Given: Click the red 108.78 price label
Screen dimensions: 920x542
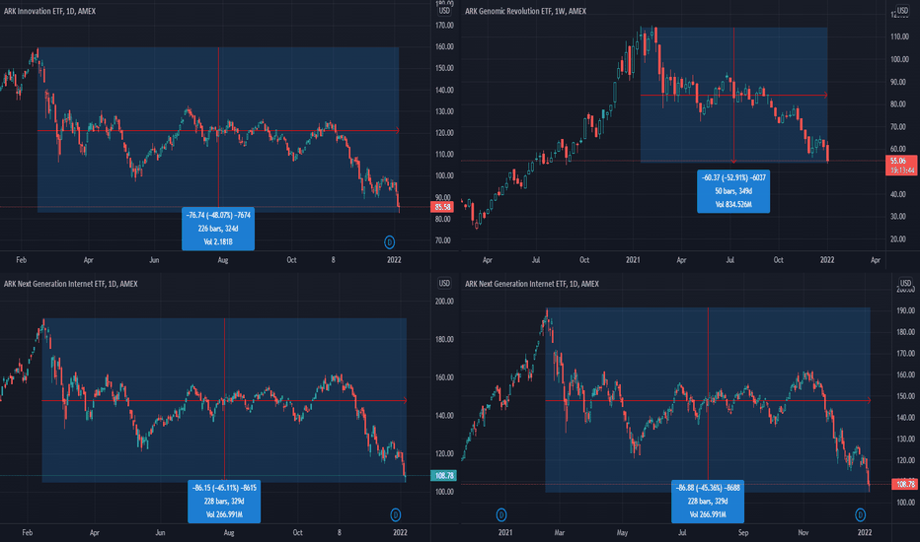Looking at the screenshot, I should click(x=904, y=484).
